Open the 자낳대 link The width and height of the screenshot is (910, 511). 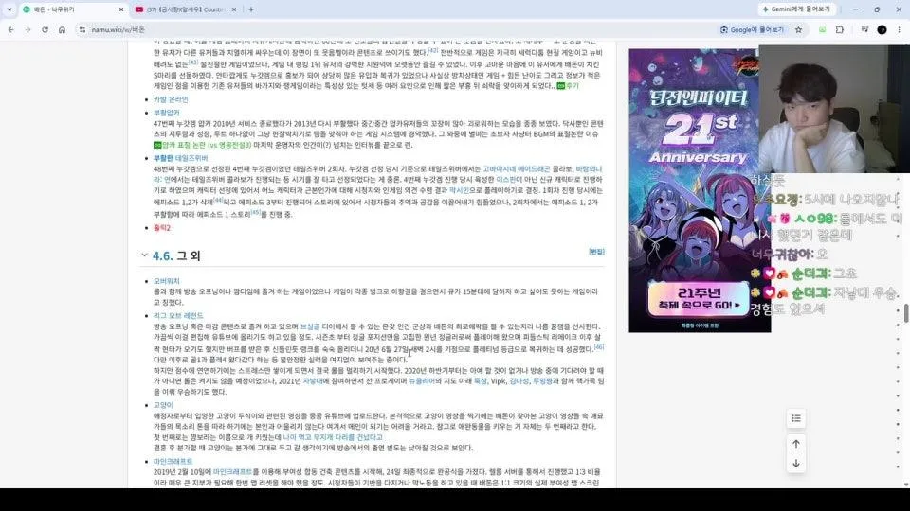point(313,381)
